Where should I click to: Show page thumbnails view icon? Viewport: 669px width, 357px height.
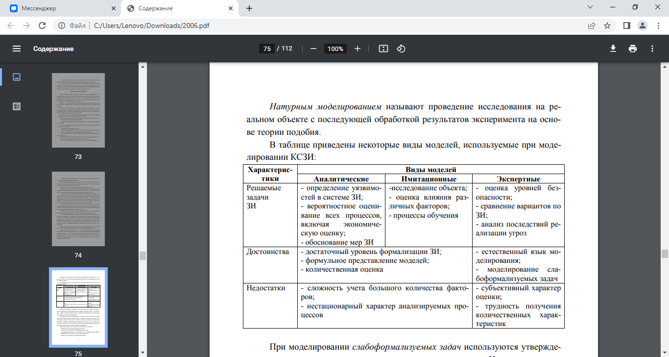point(17,77)
